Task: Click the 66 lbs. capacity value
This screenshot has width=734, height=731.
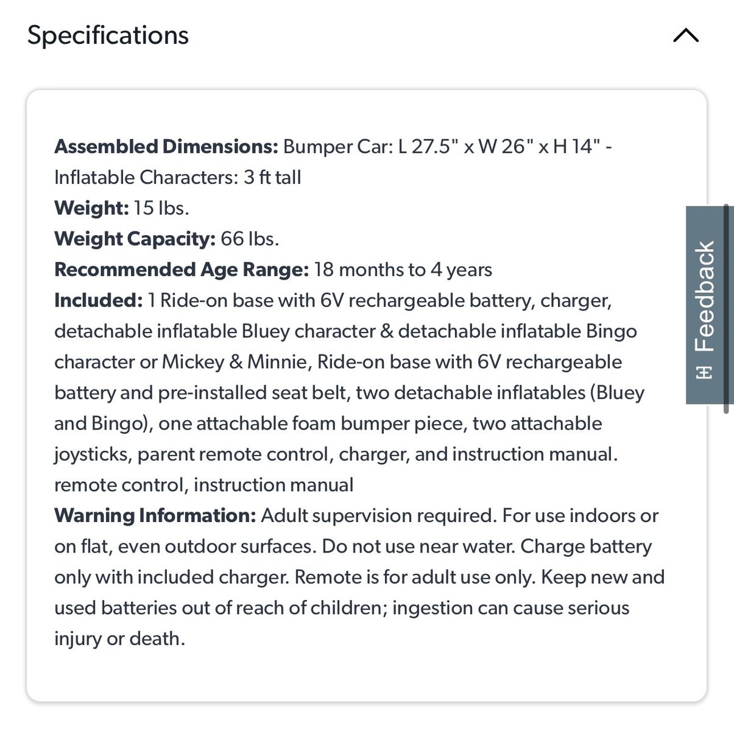Action: (x=250, y=239)
